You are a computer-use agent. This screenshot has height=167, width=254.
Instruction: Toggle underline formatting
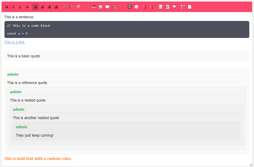(20, 7)
